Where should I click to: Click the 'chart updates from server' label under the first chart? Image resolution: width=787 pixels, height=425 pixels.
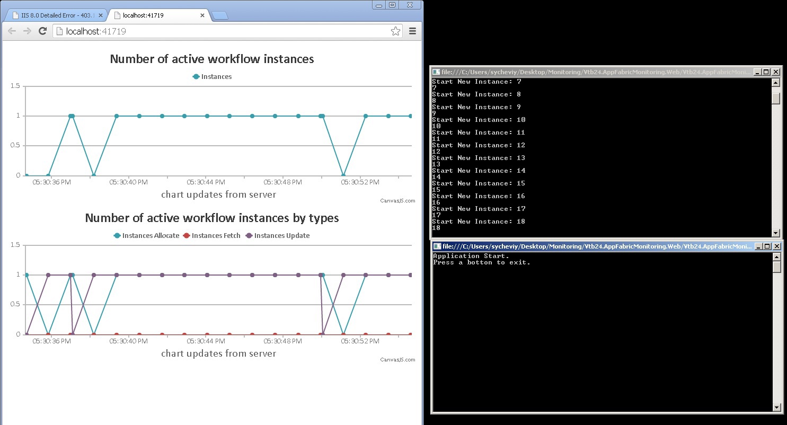coord(218,194)
